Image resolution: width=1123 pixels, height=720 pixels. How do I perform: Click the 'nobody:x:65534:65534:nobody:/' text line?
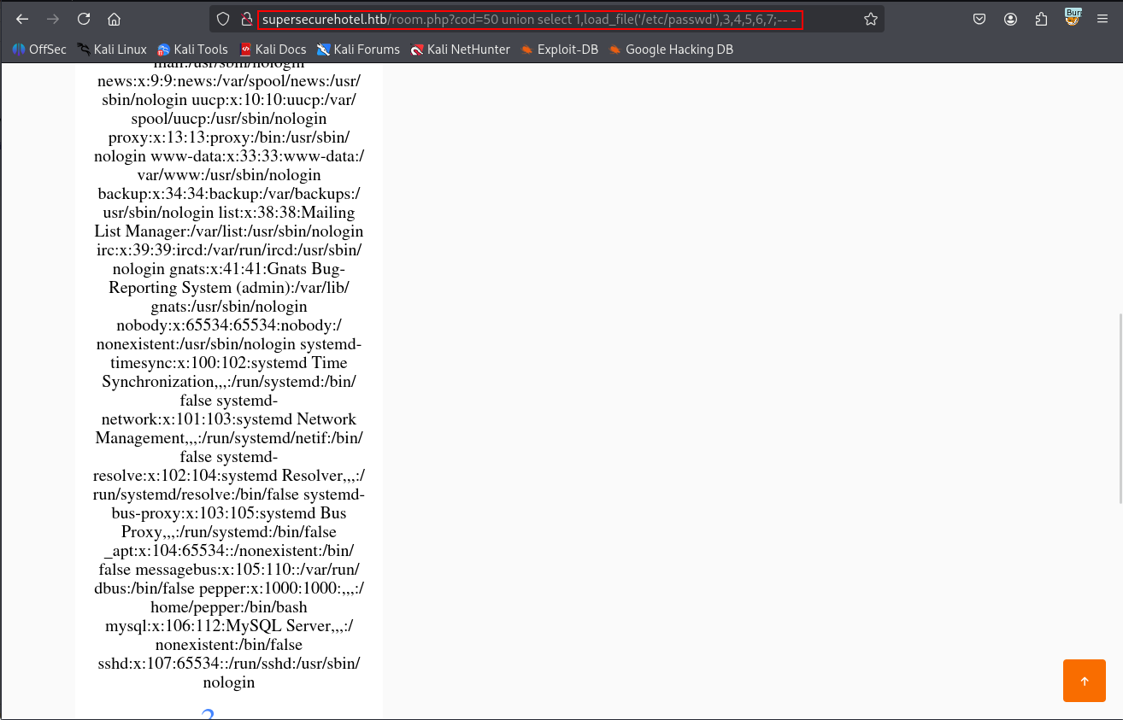pyautogui.click(x=229, y=325)
